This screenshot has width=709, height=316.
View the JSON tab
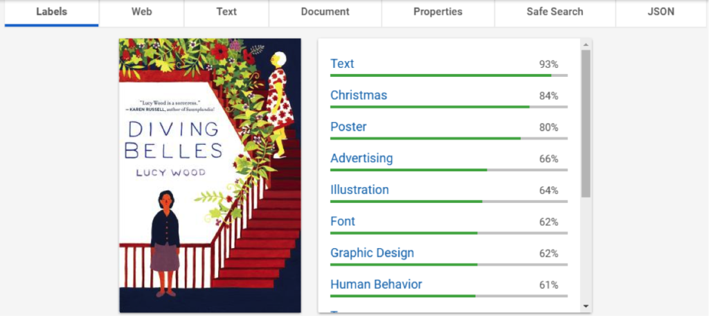pos(661,12)
